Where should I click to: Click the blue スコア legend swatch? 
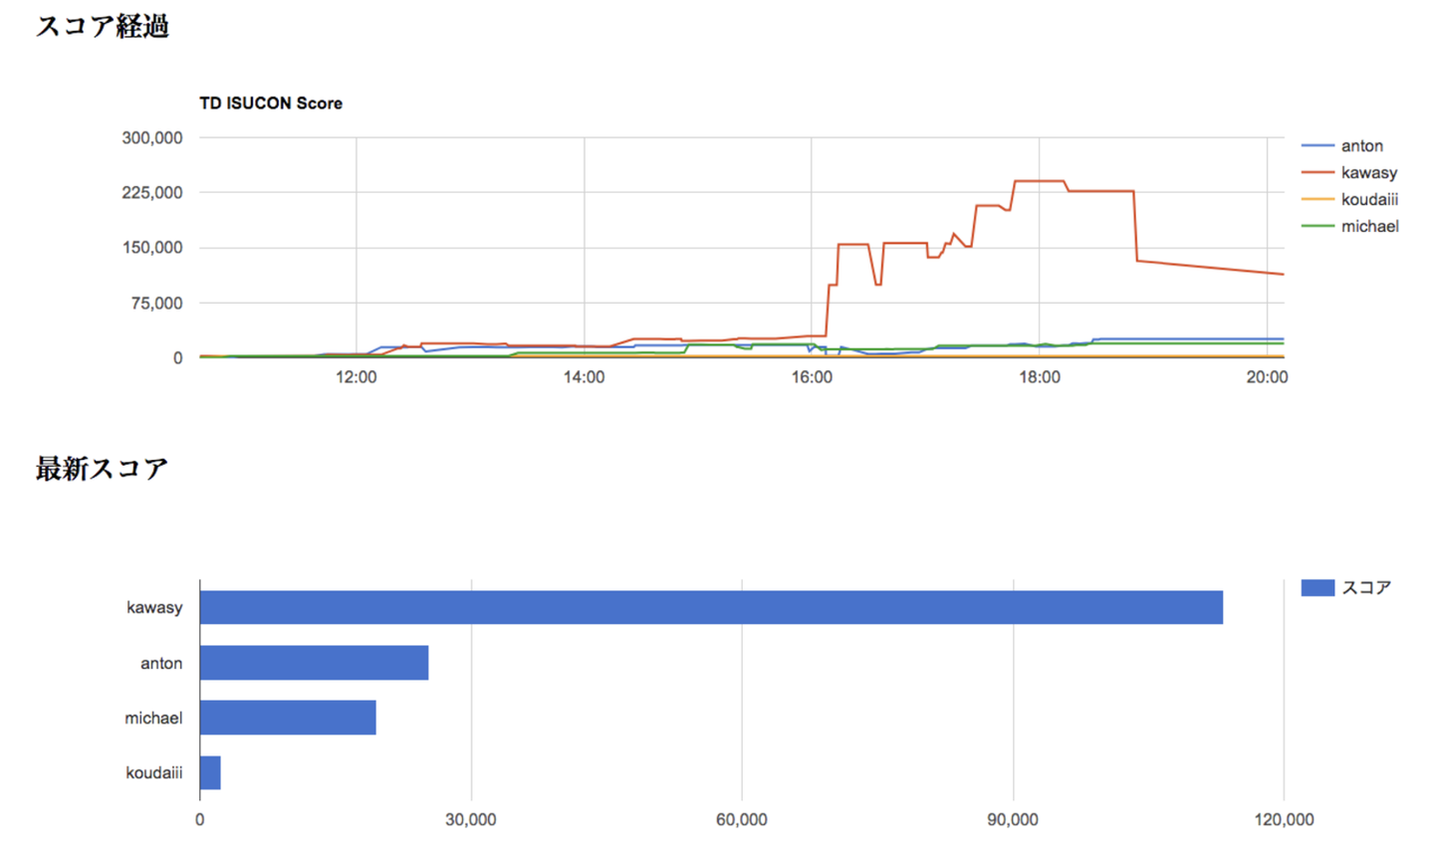pyautogui.click(x=1317, y=587)
